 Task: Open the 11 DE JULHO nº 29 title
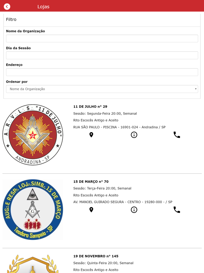tap(90, 107)
